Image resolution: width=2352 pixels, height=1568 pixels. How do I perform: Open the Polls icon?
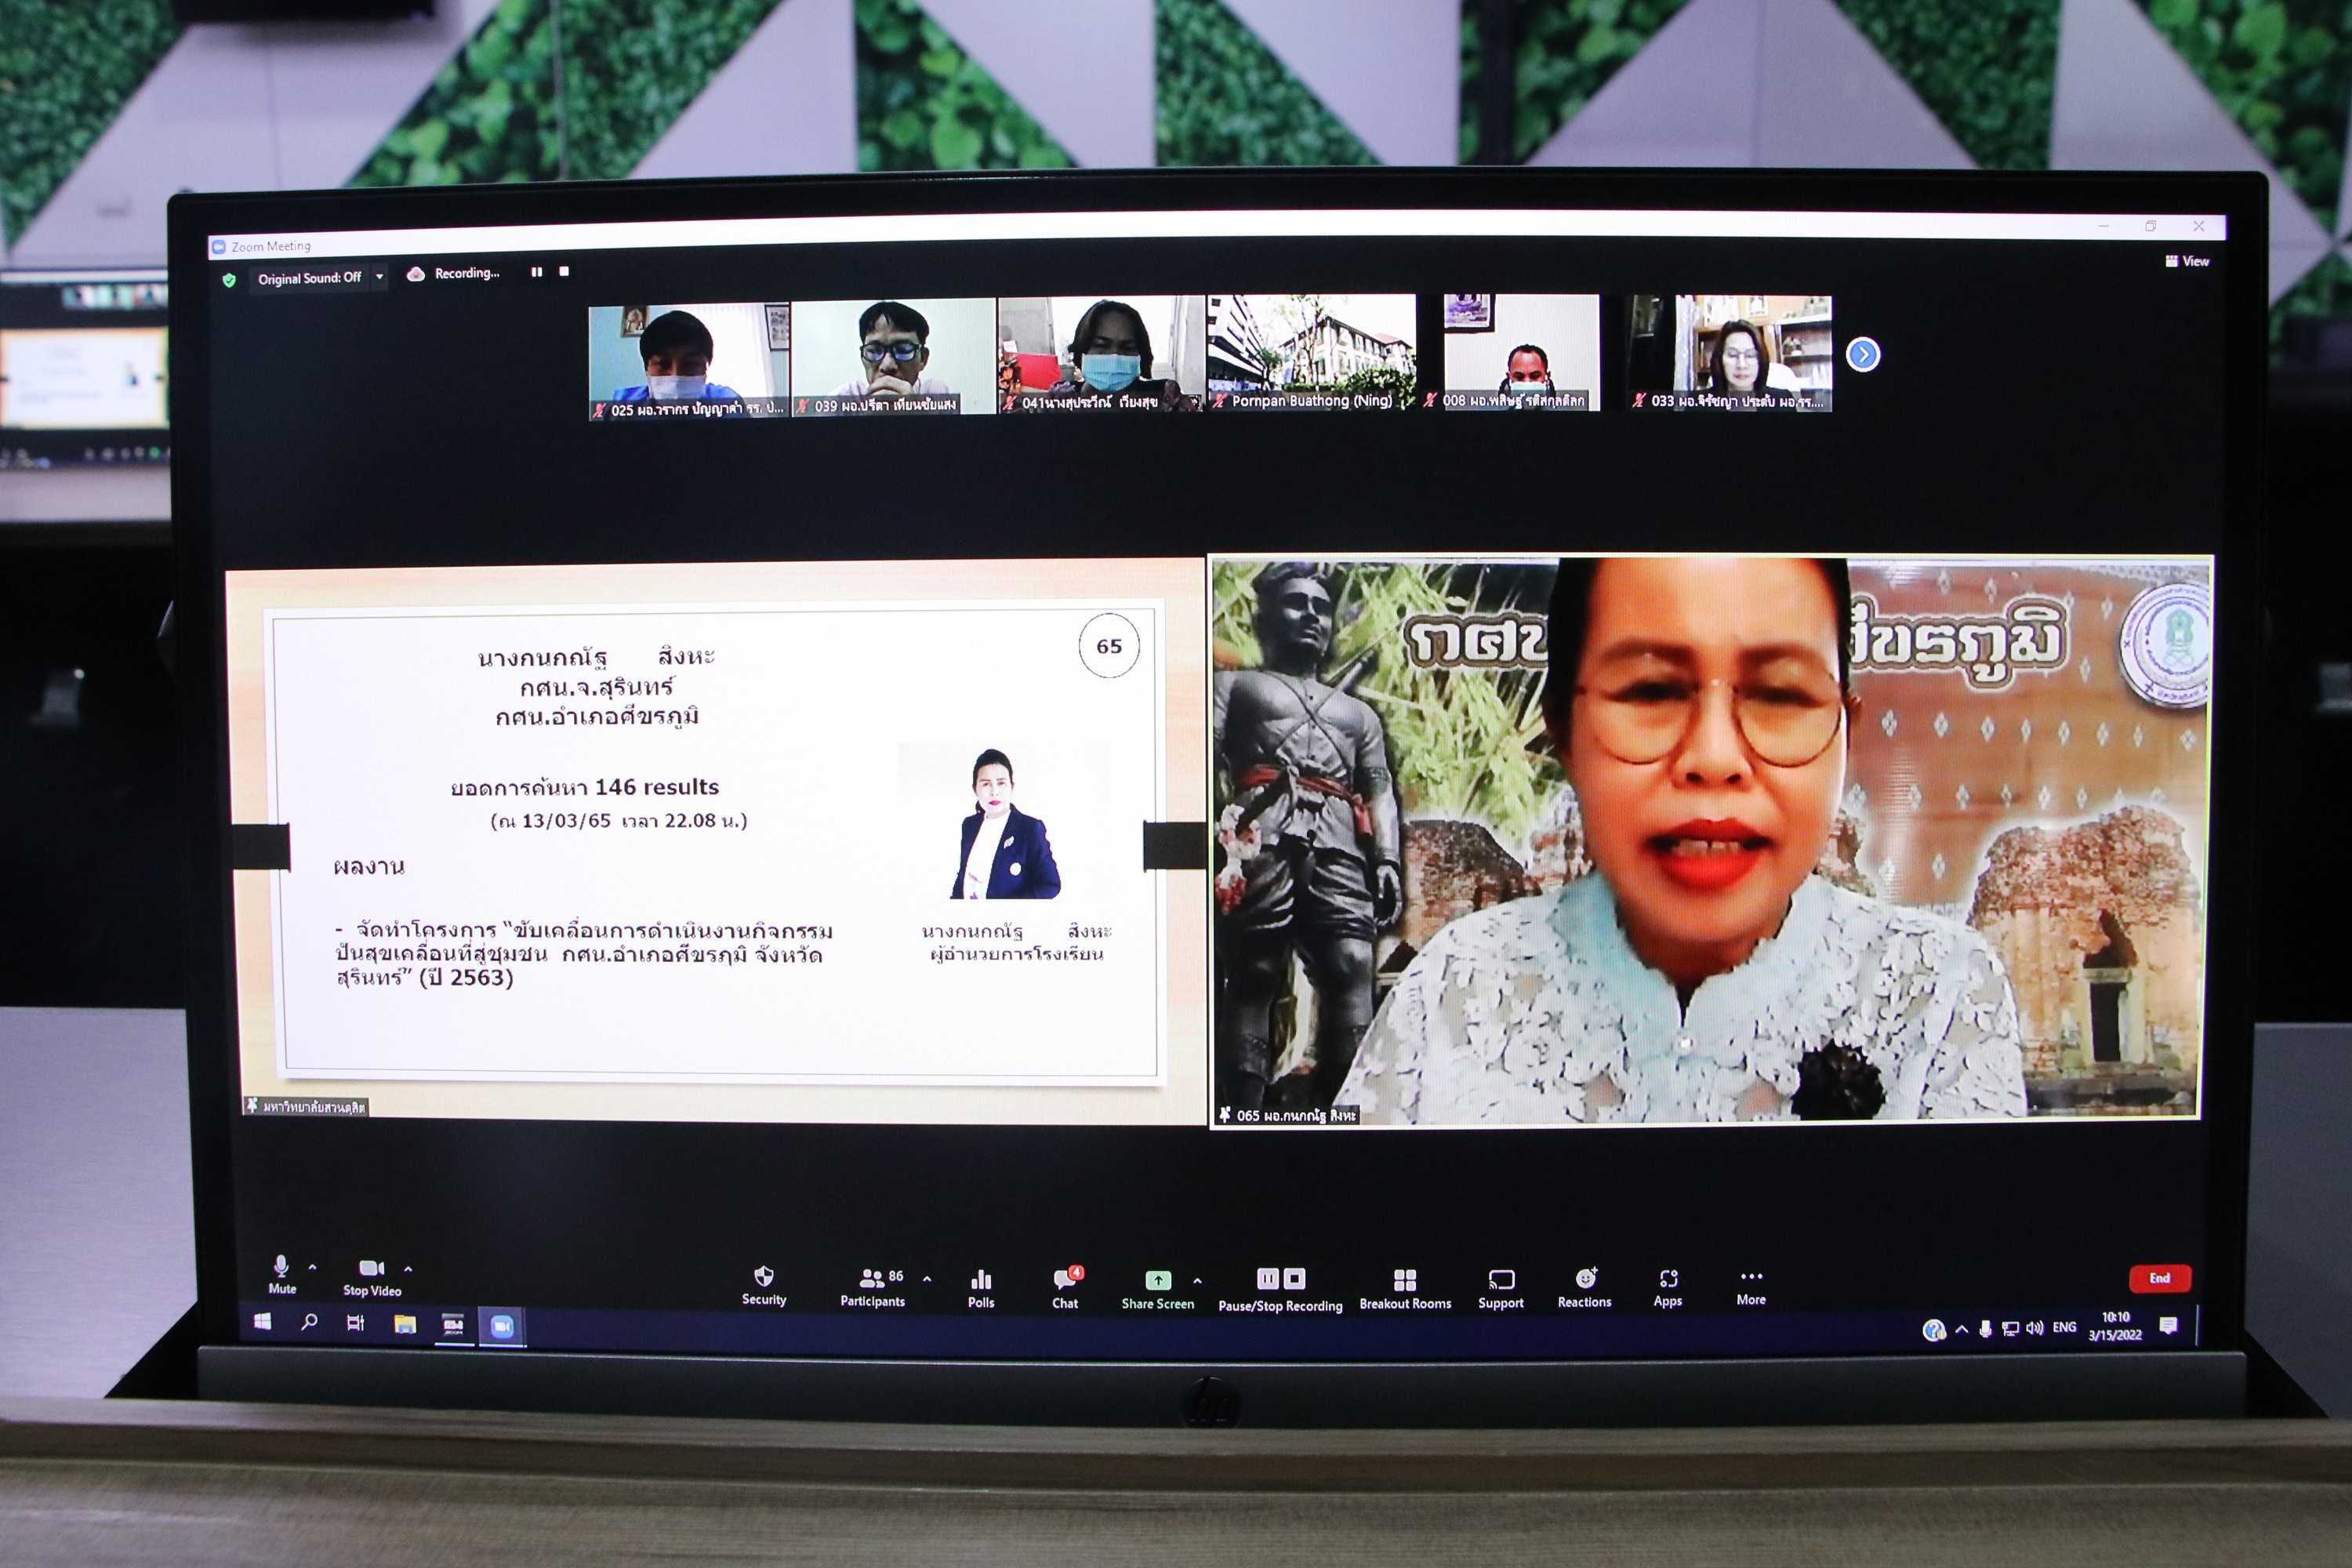[981, 1280]
